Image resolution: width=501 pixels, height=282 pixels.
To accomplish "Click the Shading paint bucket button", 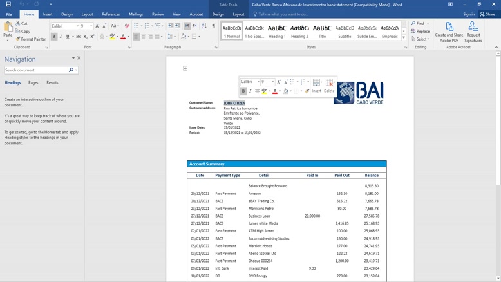I will click(184, 37).
